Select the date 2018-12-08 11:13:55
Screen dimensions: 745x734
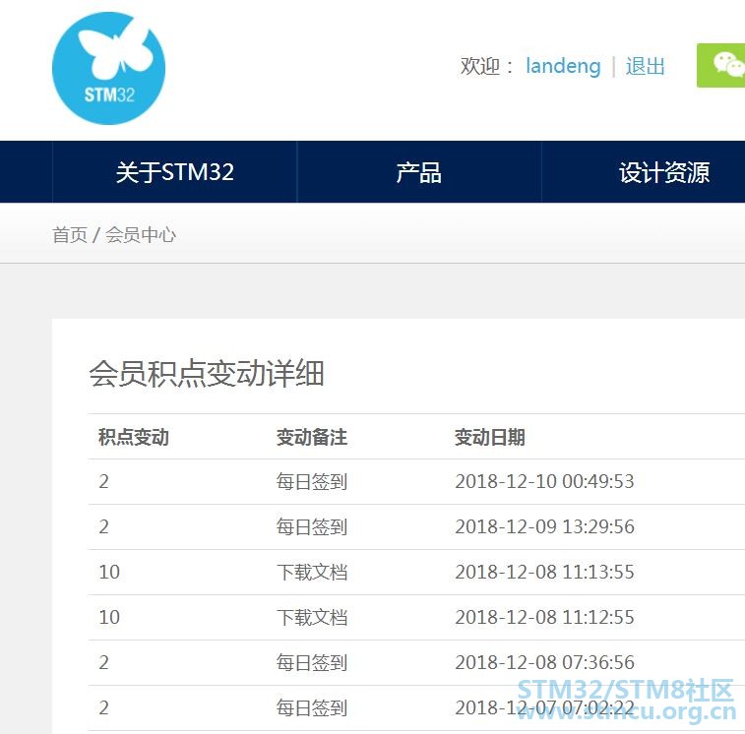[544, 572]
